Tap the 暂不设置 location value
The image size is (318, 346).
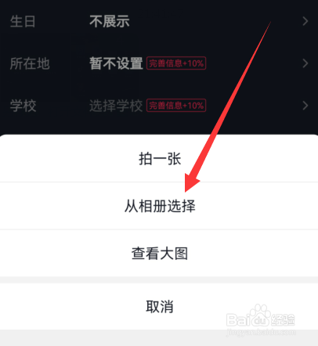tap(116, 63)
